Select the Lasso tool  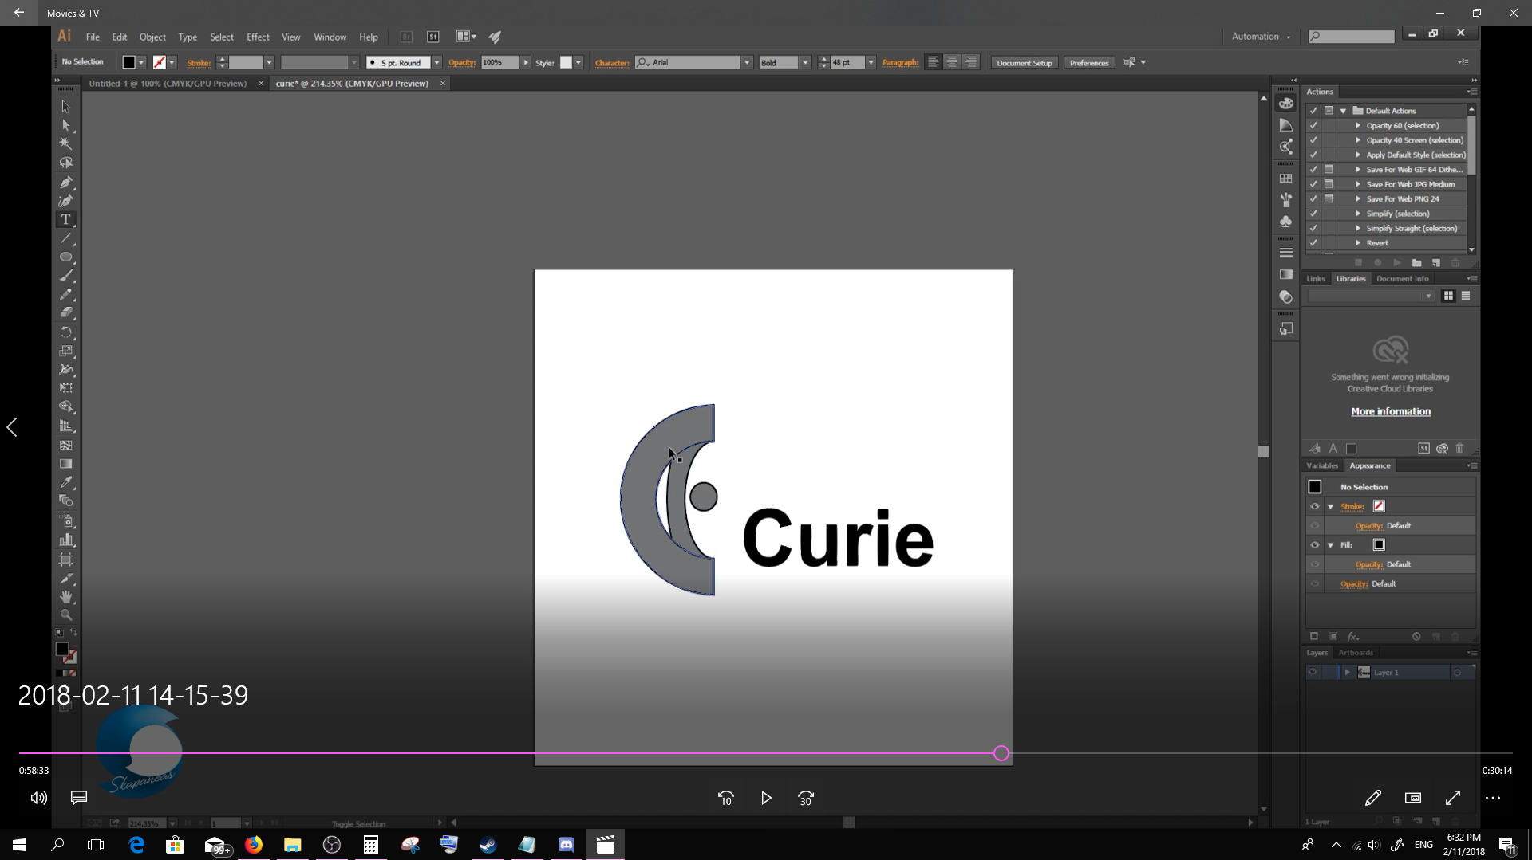66,163
